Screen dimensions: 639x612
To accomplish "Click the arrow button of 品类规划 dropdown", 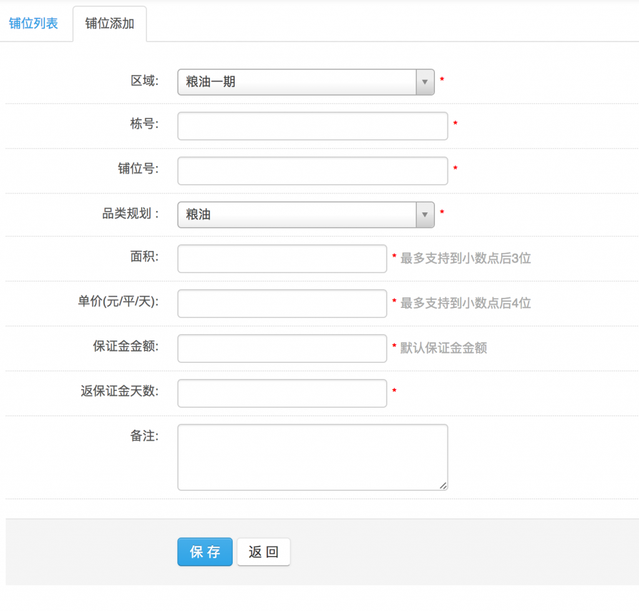I will [x=425, y=215].
